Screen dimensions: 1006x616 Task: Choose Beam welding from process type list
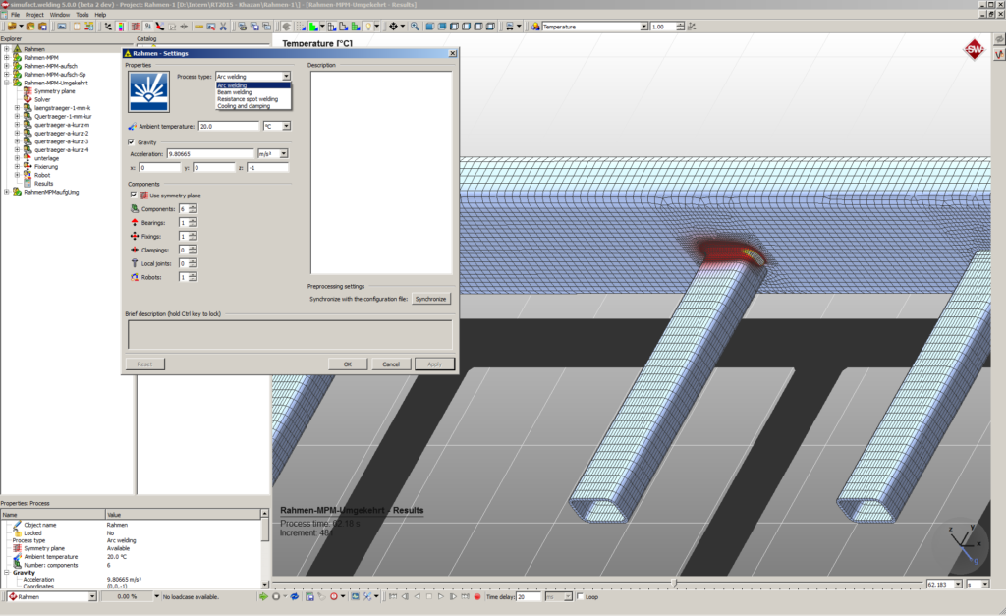235,92
